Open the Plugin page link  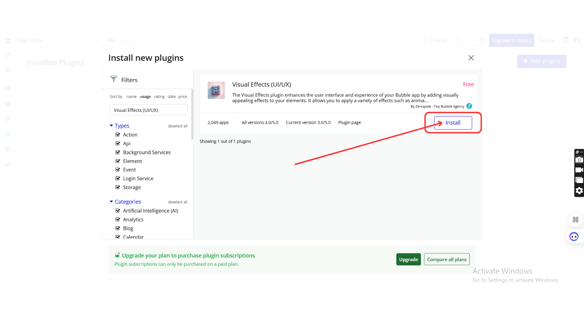tap(349, 122)
